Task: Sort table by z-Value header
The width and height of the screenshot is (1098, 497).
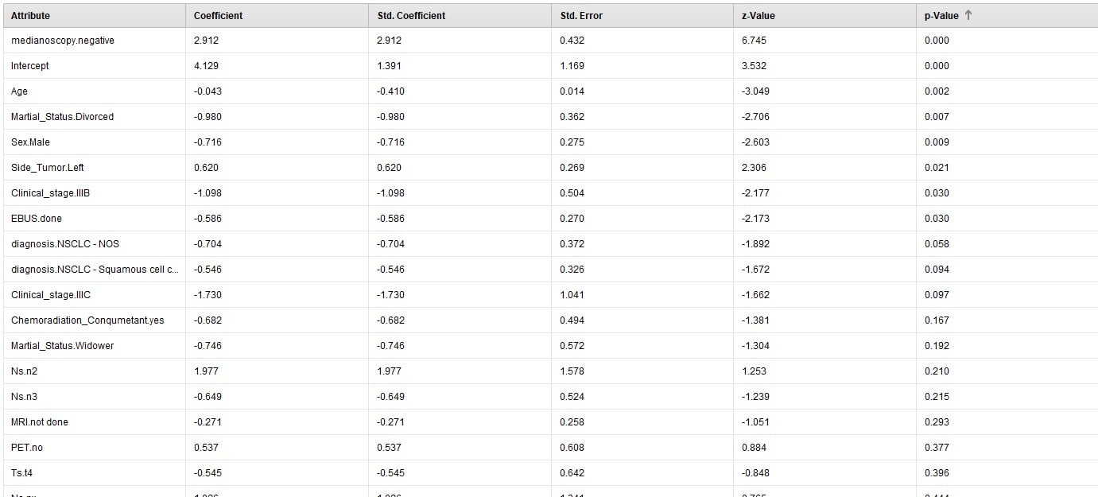Action: coord(825,16)
